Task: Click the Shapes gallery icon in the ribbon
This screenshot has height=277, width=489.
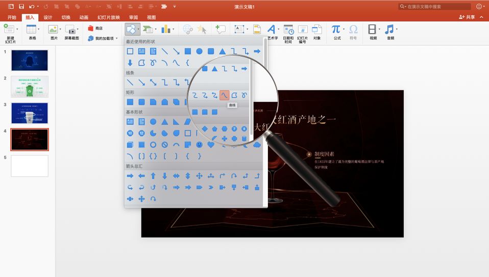Action: [131, 29]
